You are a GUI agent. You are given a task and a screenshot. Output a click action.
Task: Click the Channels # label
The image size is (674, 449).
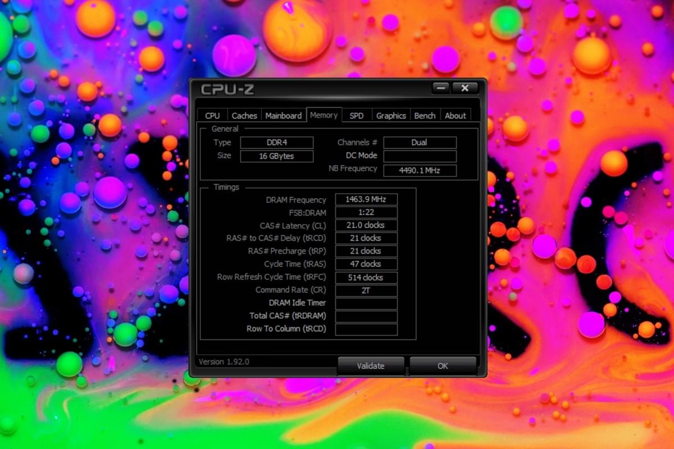coord(357,143)
